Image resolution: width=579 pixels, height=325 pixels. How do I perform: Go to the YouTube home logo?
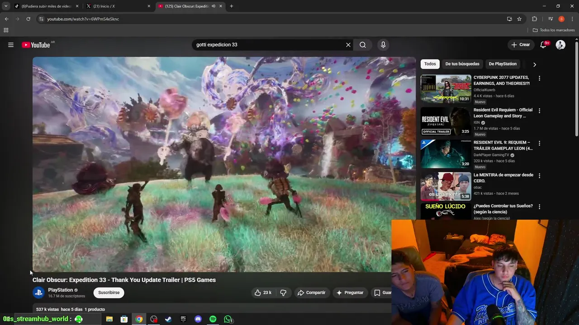[36, 45]
